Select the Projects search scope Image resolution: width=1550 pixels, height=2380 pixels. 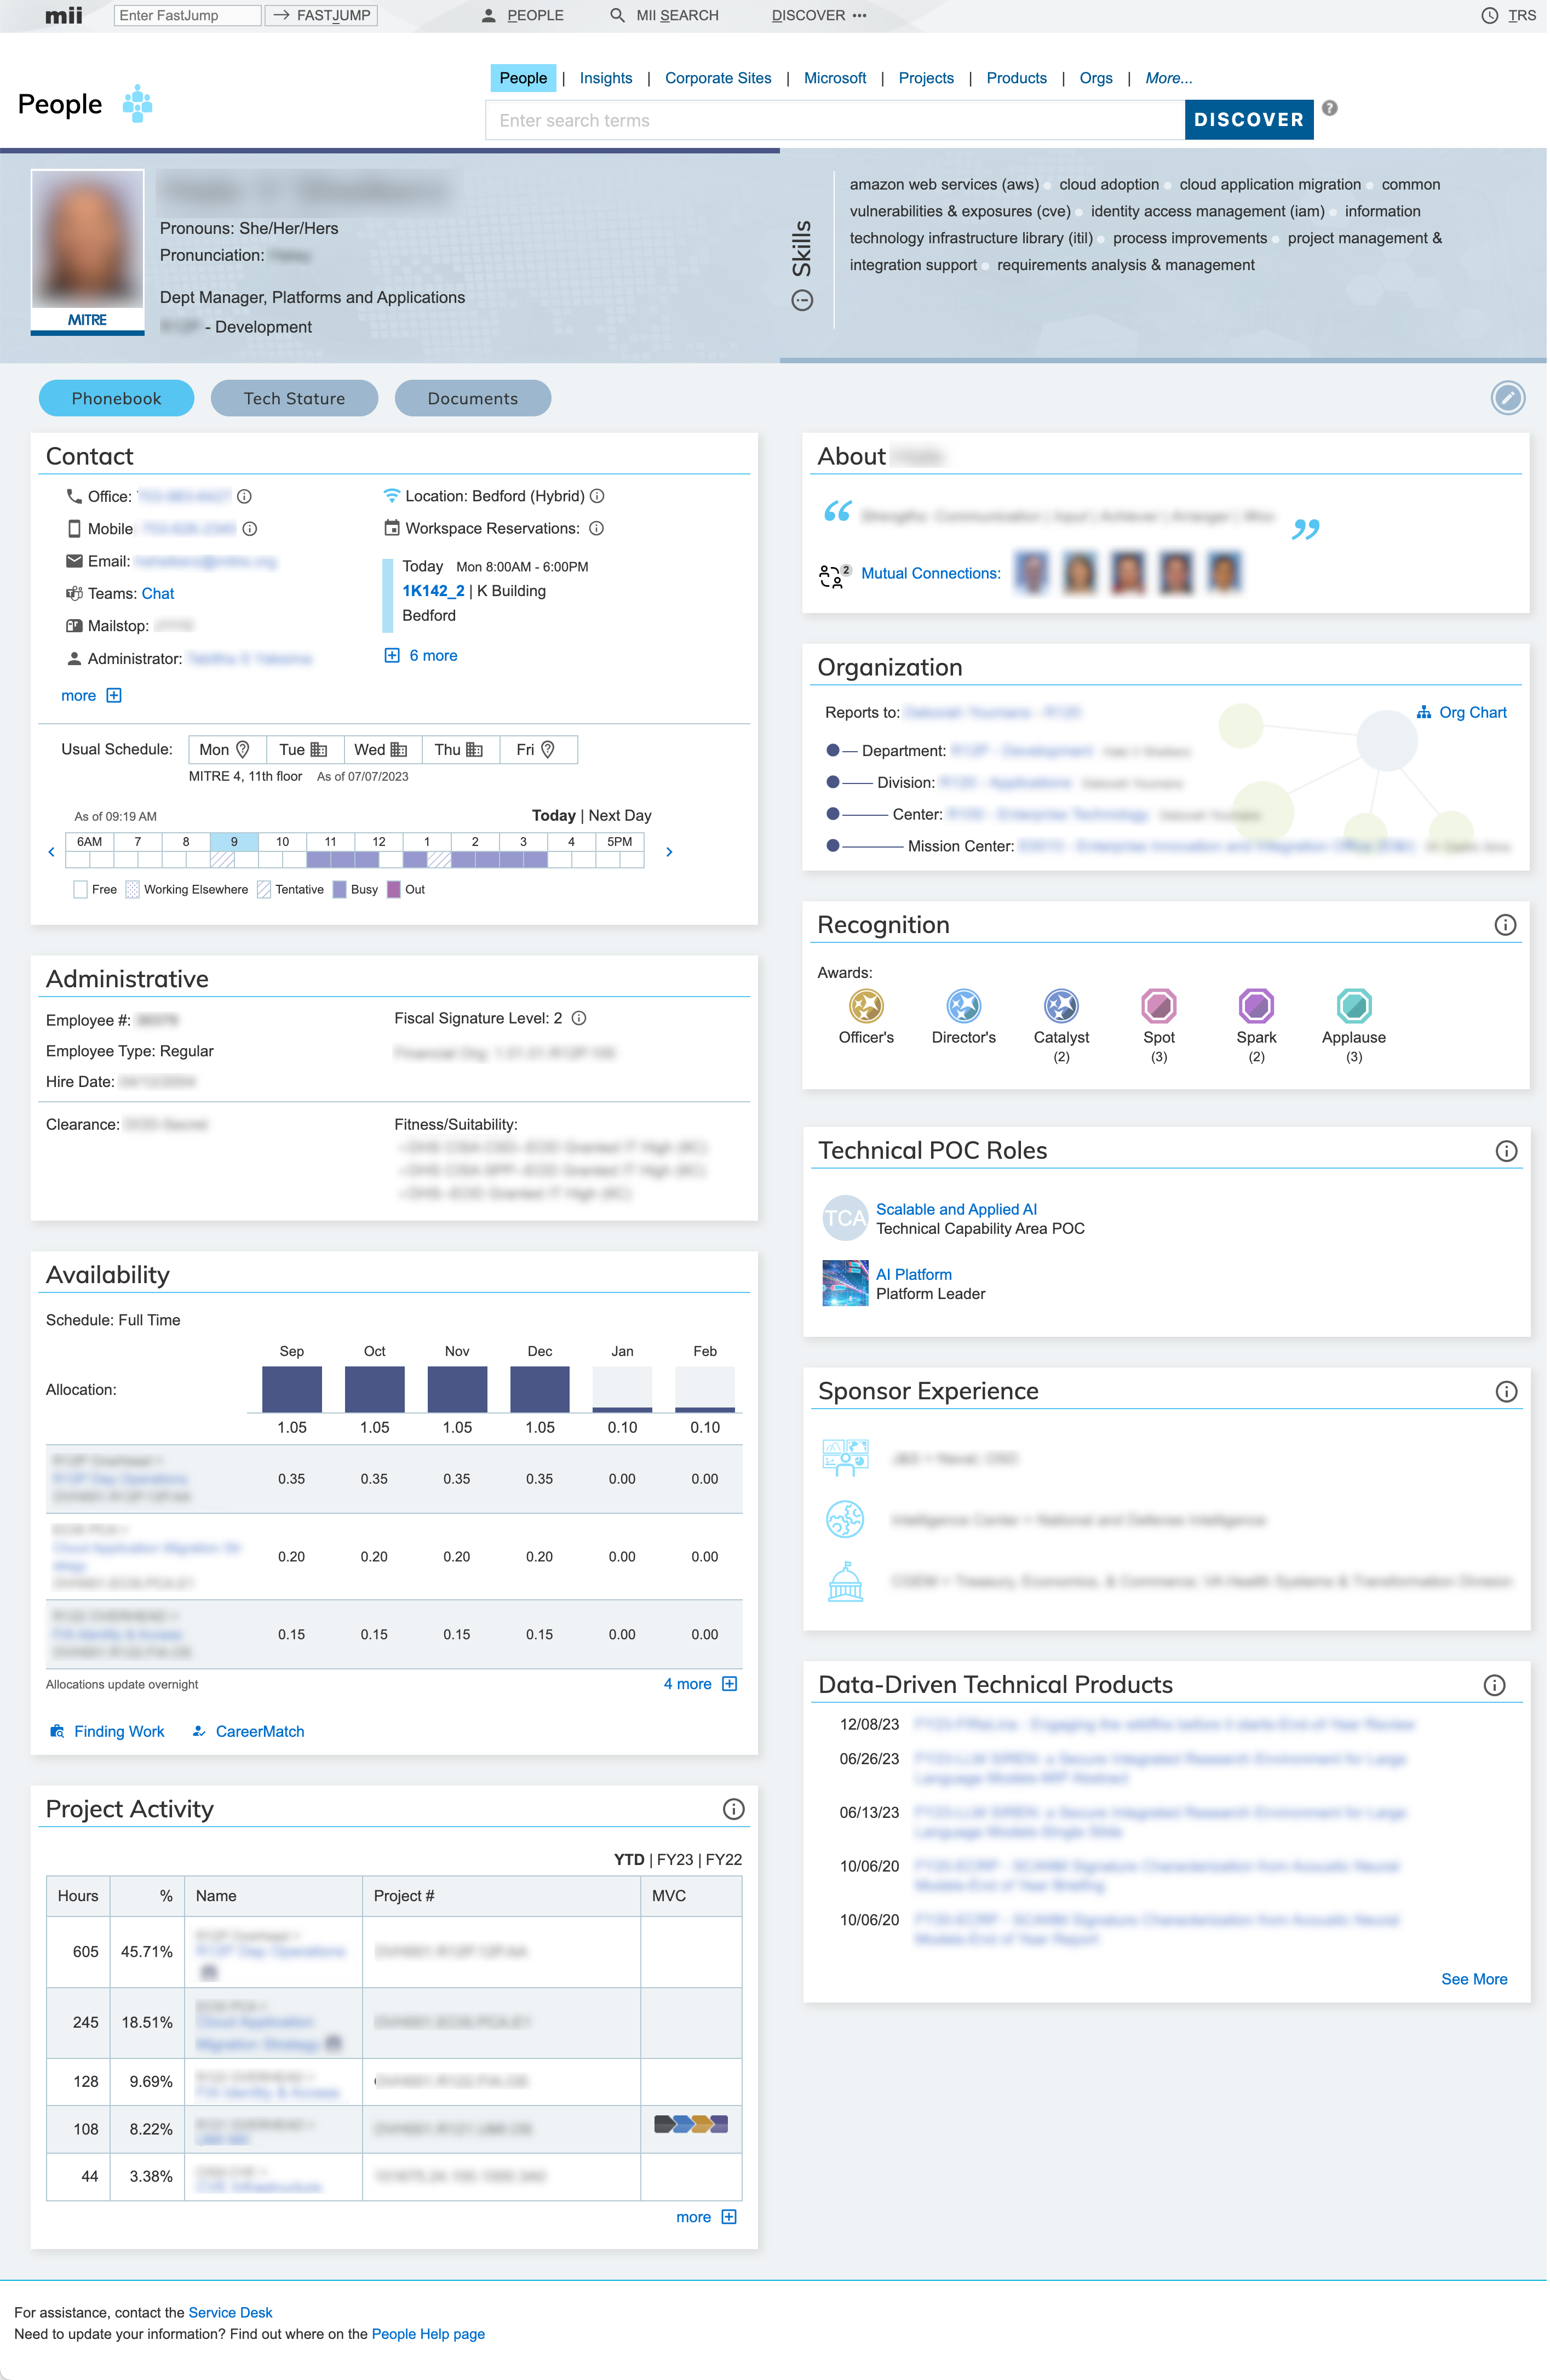tap(926, 78)
